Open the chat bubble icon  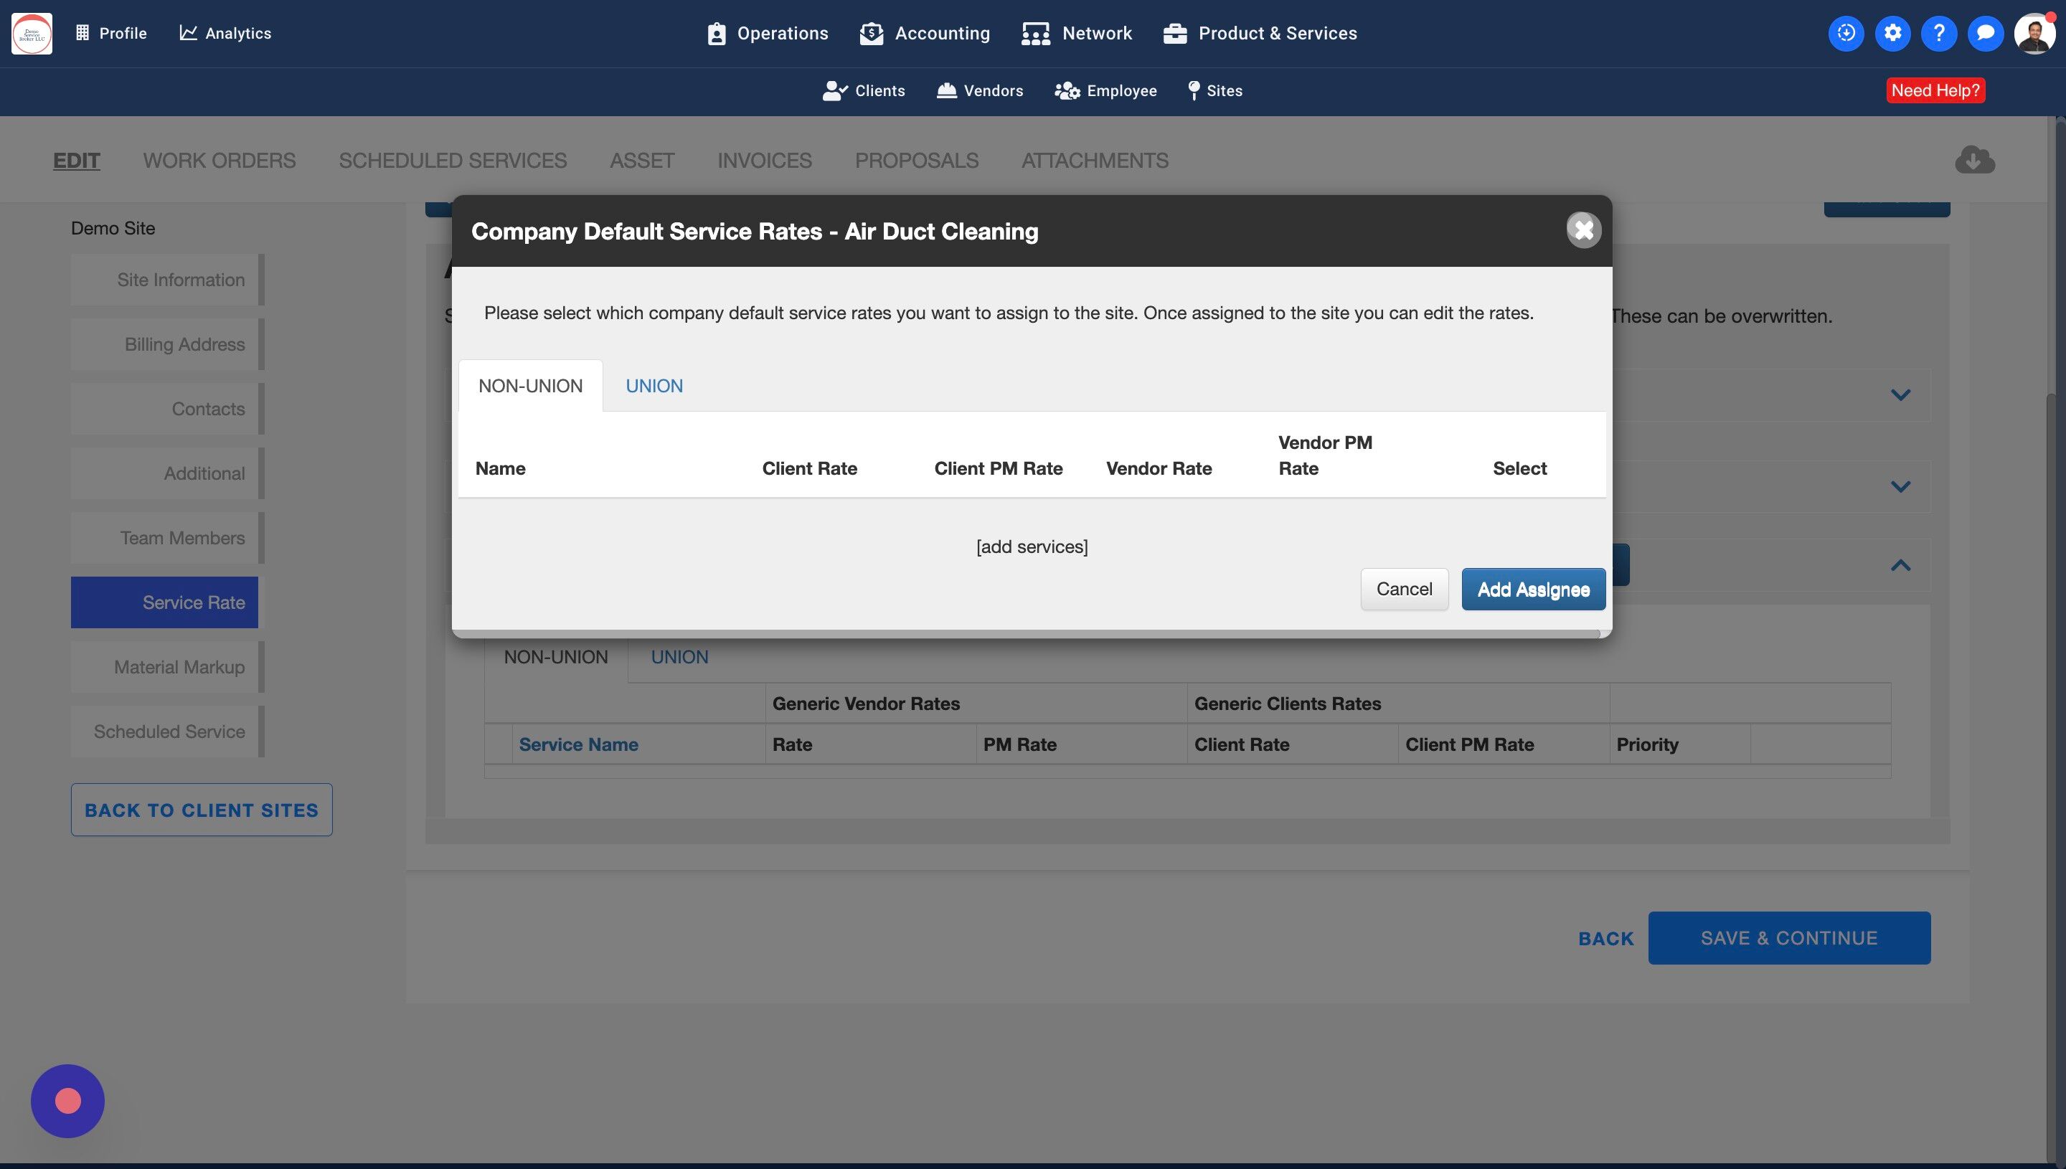point(1985,33)
